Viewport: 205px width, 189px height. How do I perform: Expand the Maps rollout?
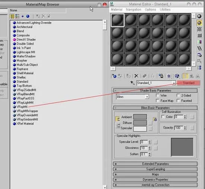(x=155, y=174)
